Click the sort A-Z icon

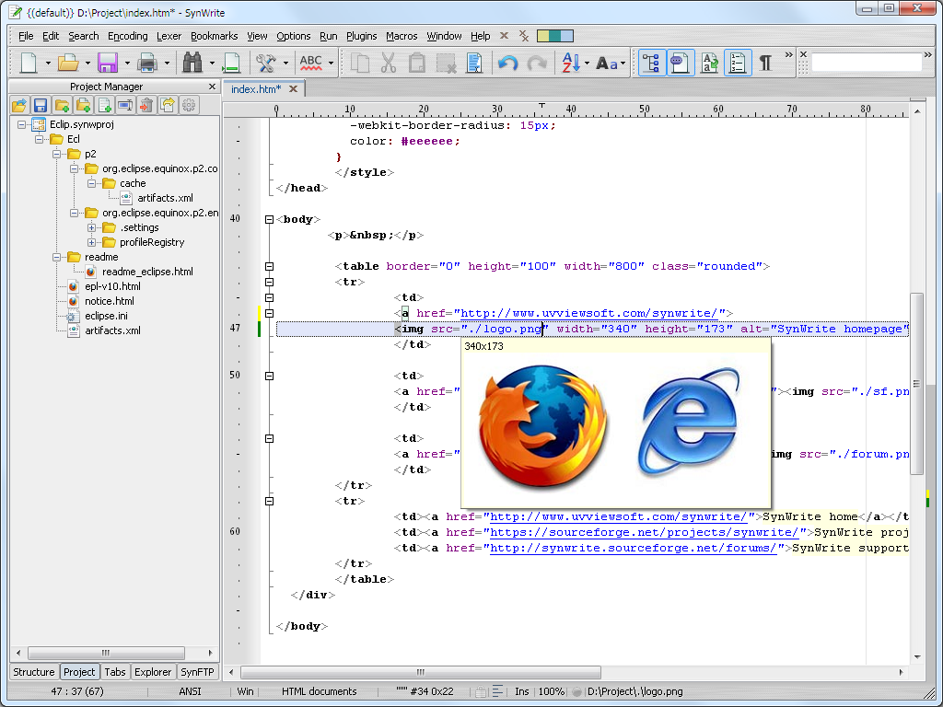pyautogui.click(x=570, y=63)
